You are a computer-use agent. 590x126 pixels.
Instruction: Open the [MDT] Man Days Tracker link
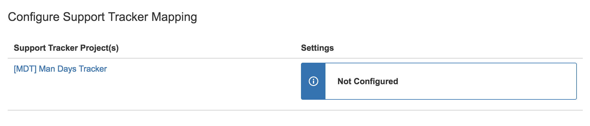tap(60, 69)
